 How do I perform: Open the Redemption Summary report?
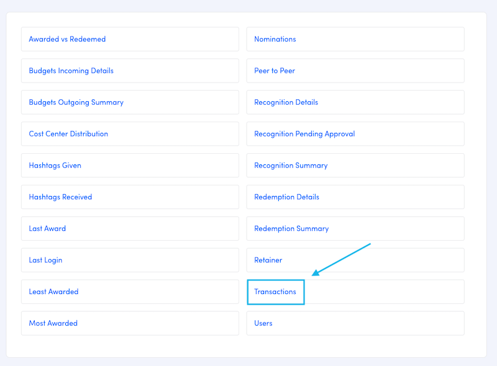[x=291, y=228]
